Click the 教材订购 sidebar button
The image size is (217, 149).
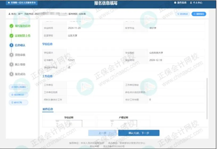(19, 103)
